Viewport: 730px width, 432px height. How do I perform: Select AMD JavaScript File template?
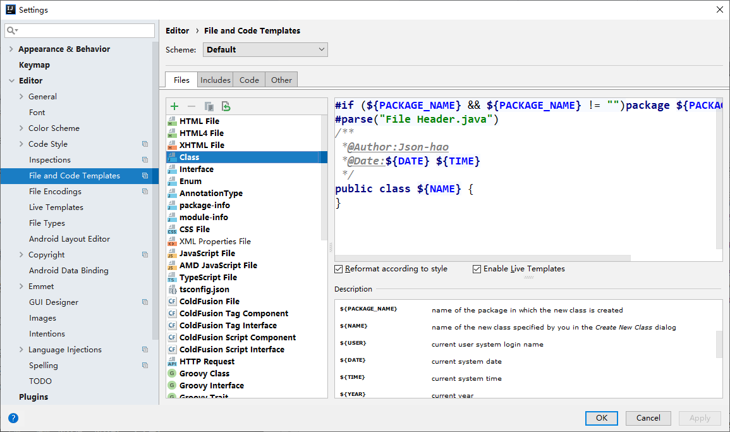pos(218,266)
